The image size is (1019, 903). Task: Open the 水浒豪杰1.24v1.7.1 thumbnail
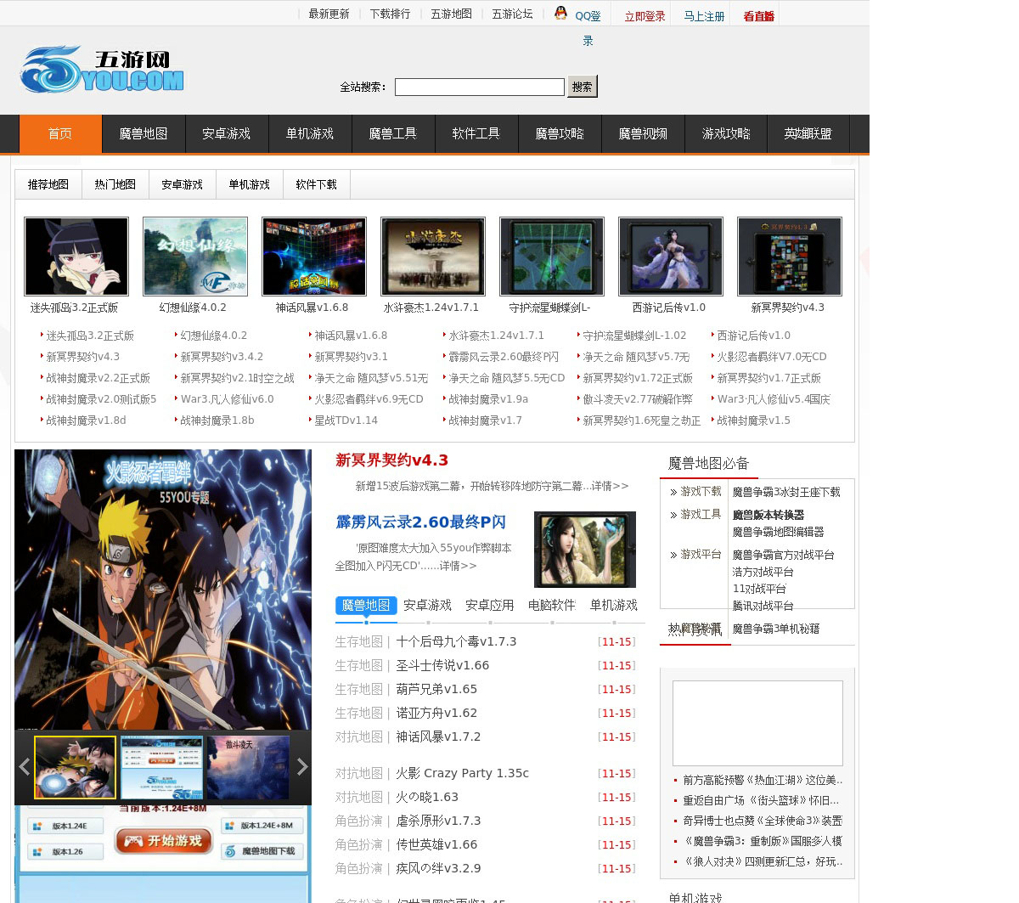click(x=433, y=257)
